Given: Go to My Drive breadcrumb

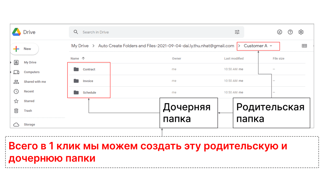Looking at the screenshot, I should click(80, 46).
